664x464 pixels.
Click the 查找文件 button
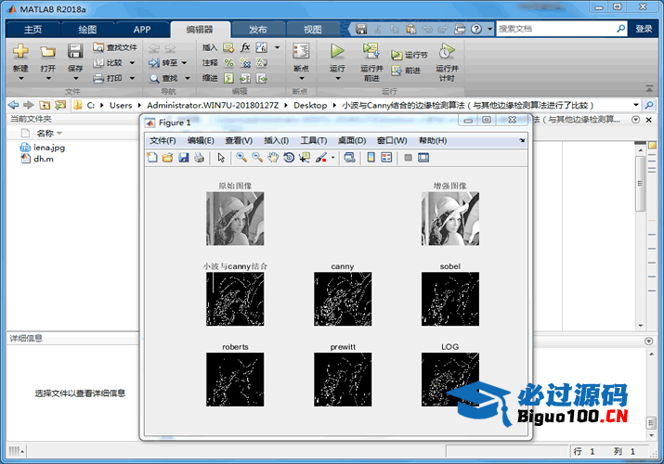click(115, 47)
